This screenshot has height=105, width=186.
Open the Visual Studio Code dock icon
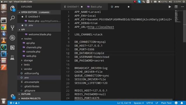4,54
